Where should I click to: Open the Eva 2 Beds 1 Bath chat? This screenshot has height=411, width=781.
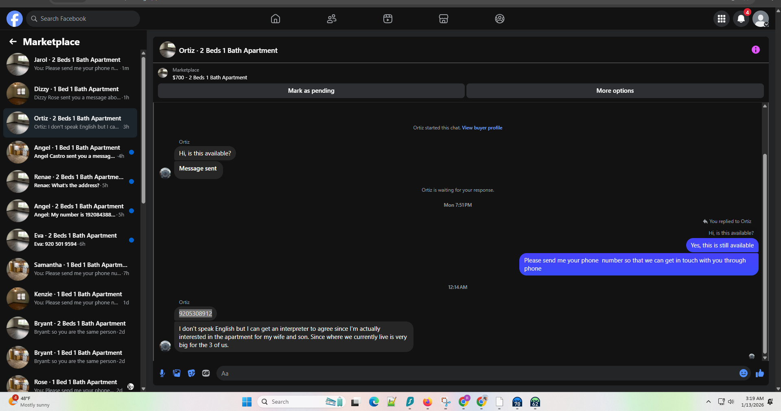pyautogui.click(x=70, y=240)
